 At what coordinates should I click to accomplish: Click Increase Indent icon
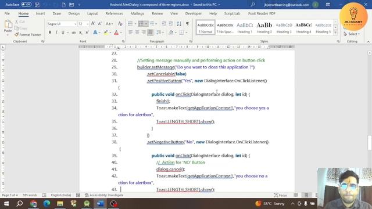pyautogui.click(x=171, y=24)
